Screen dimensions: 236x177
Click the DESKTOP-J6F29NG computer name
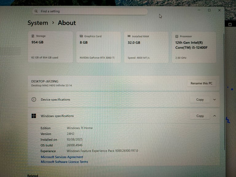[45, 81]
